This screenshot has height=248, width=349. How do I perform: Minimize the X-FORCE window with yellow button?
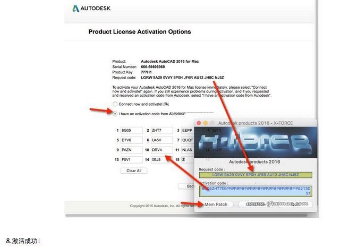[x=206, y=123]
